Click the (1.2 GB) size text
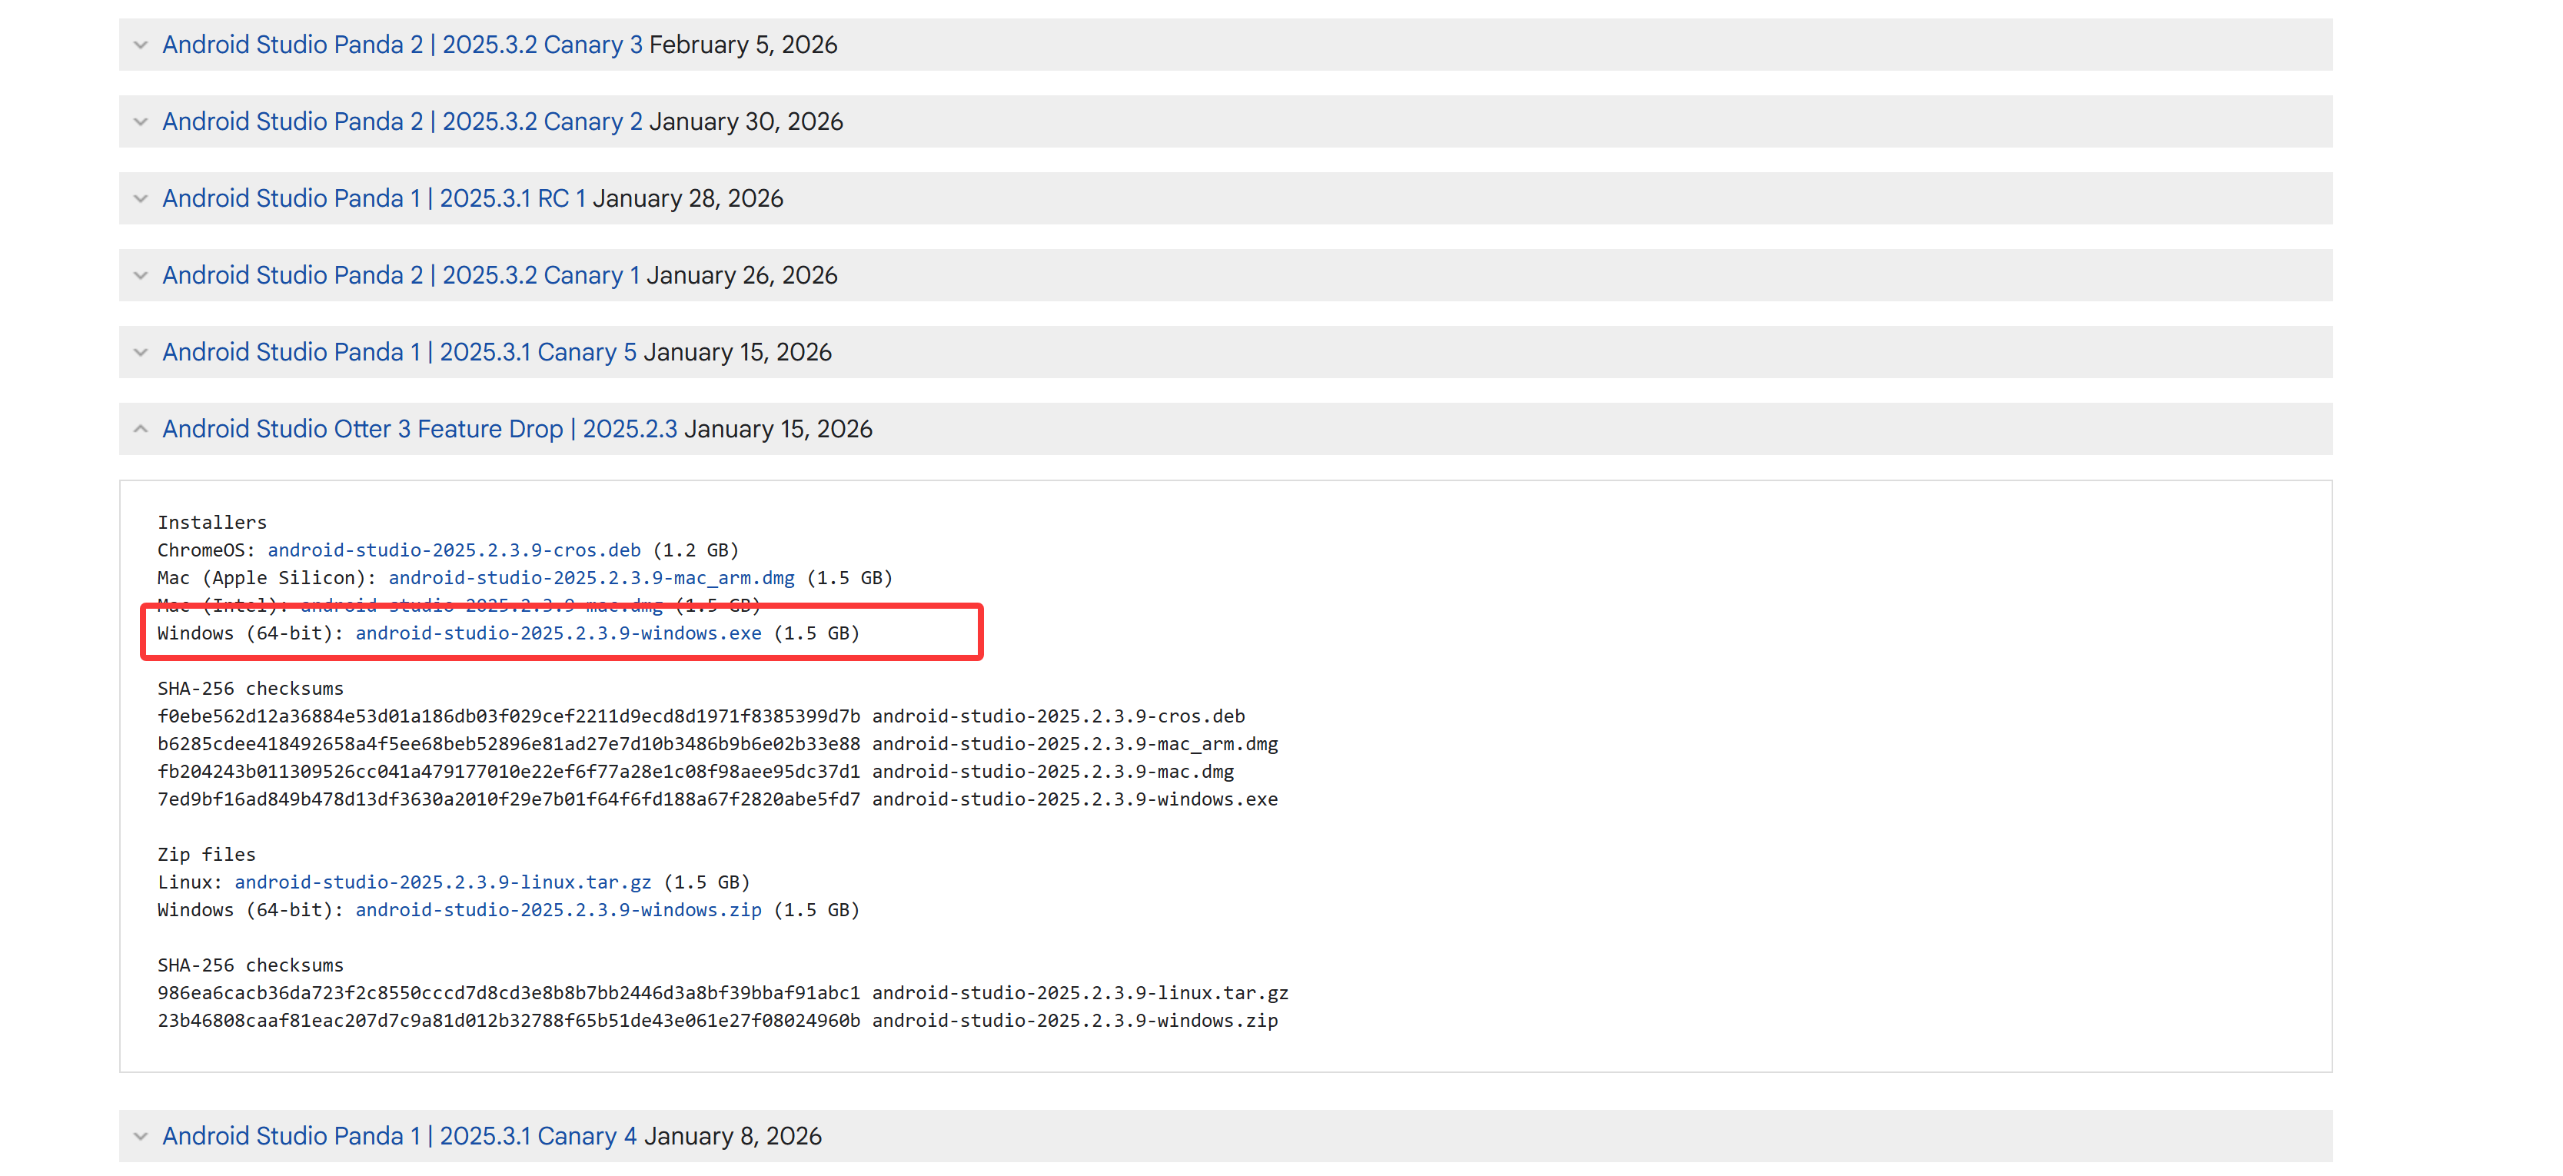2563x1176 pixels. (696, 550)
